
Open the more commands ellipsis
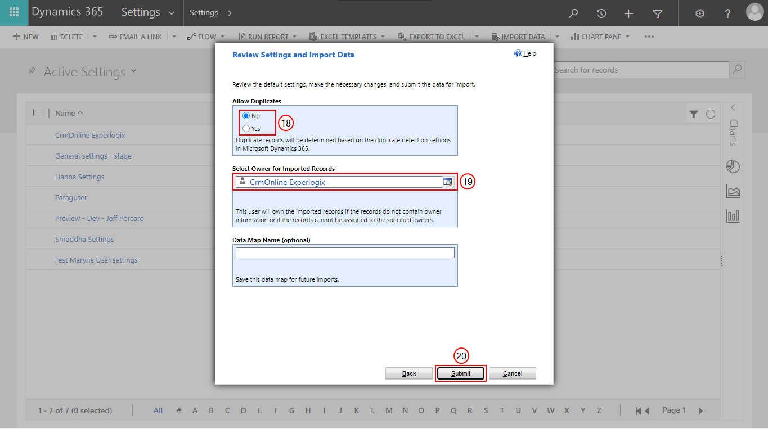point(649,37)
